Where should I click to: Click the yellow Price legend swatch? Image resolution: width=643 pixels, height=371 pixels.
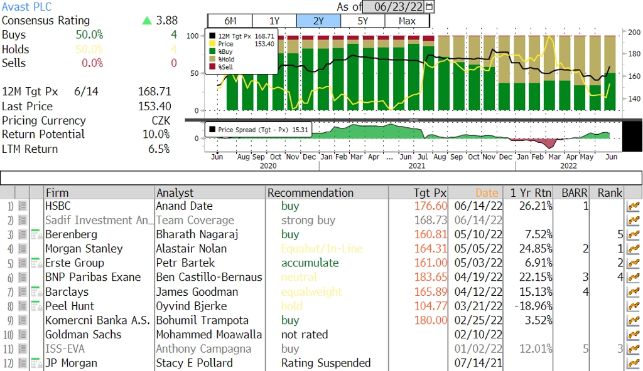212,44
